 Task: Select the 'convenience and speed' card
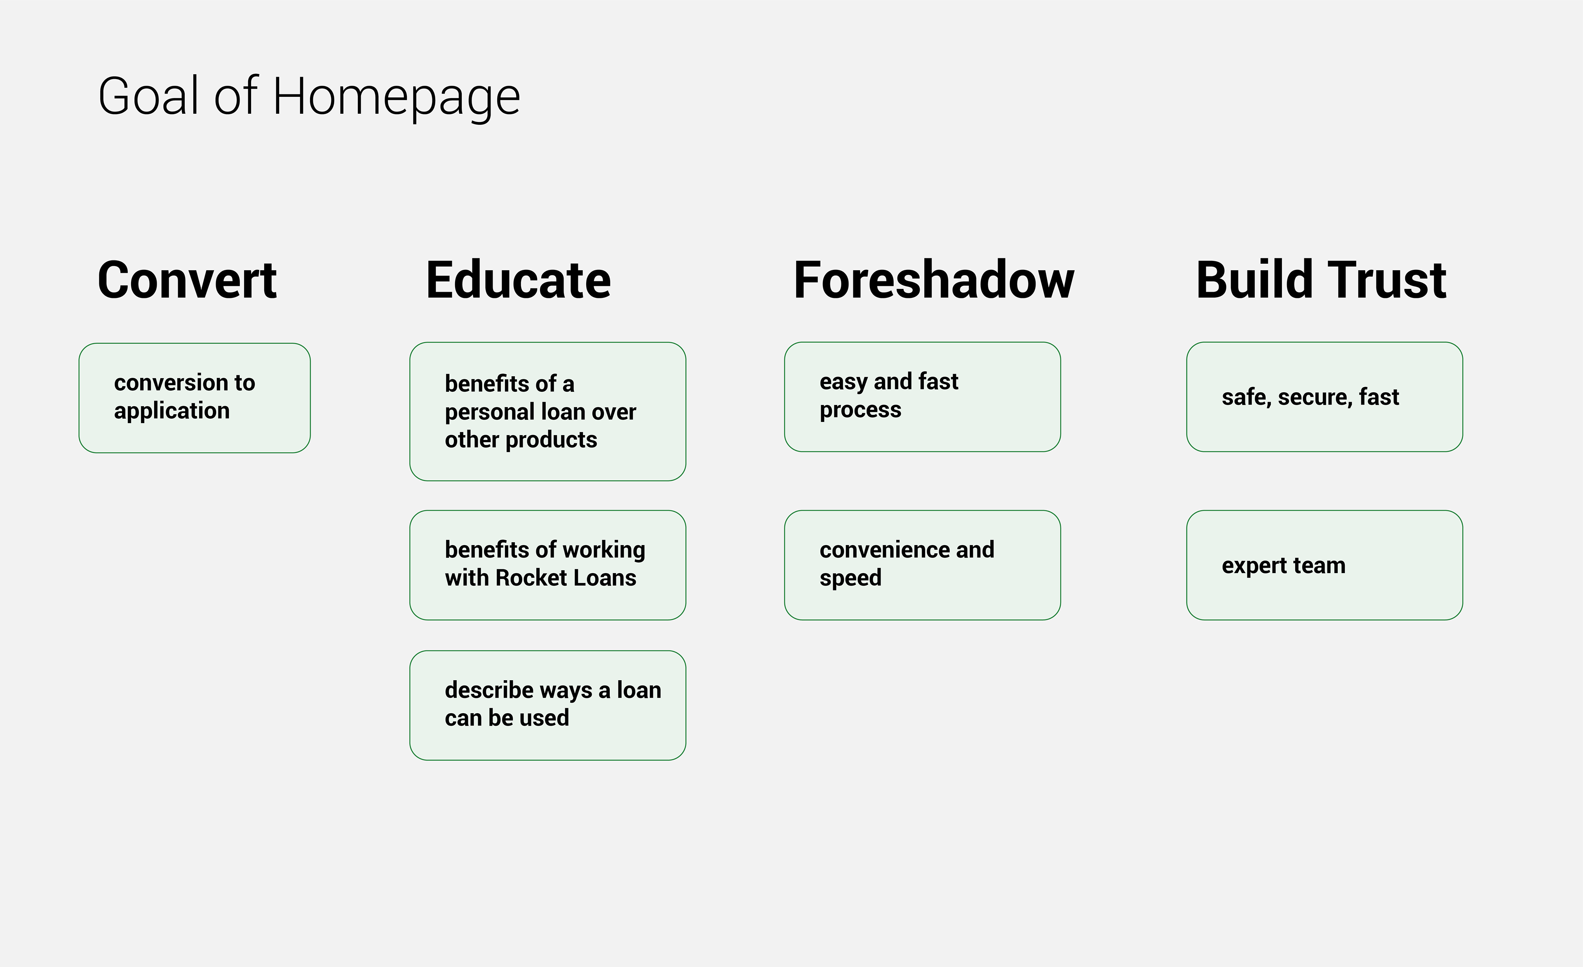tap(923, 565)
